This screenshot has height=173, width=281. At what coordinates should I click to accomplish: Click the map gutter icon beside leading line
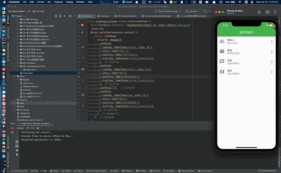click(x=83, y=95)
